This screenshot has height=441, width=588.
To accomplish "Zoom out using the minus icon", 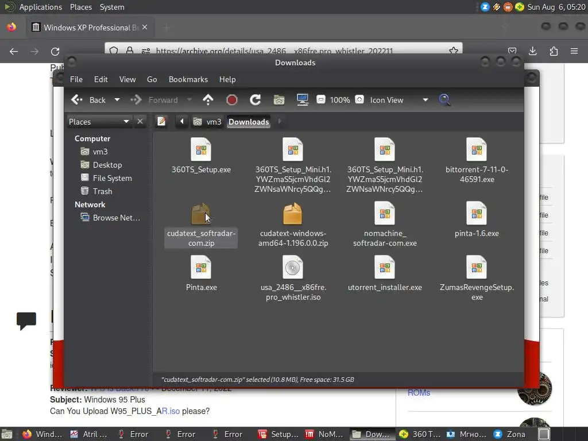I will coord(320,100).
